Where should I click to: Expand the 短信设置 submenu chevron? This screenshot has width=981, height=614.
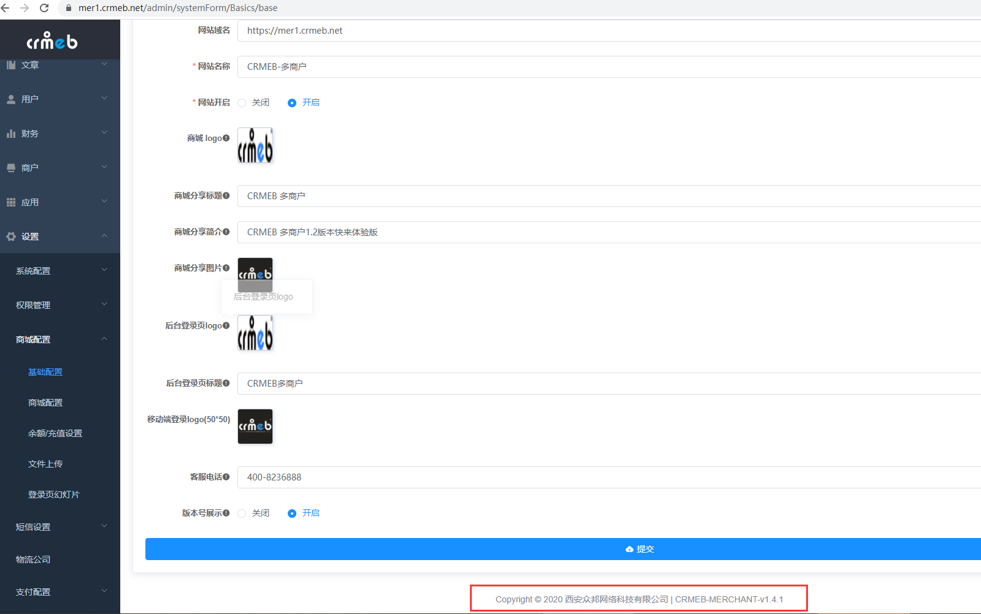click(x=104, y=526)
